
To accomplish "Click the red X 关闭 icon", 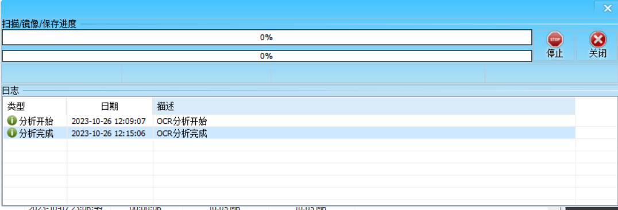I will coord(597,40).
